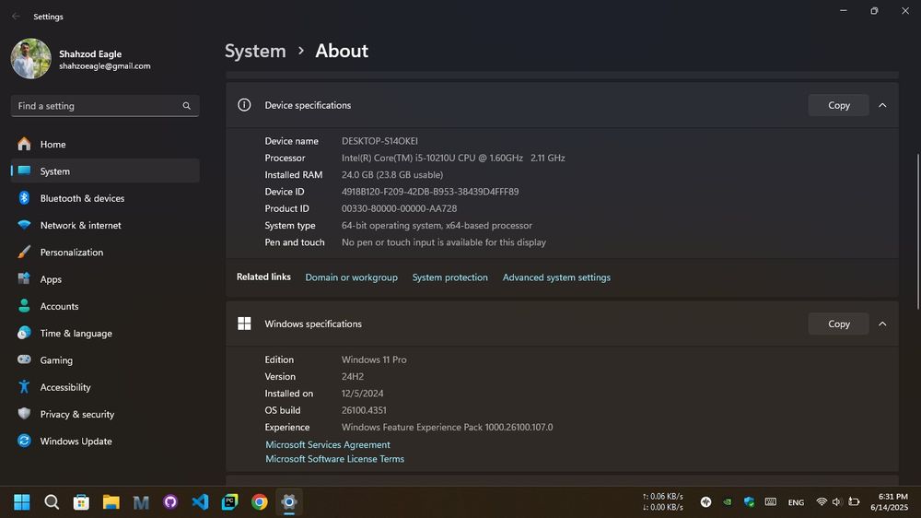Collapse the Windows specifications section
Viewport: 921px width, 518px height.
[882, 324]
